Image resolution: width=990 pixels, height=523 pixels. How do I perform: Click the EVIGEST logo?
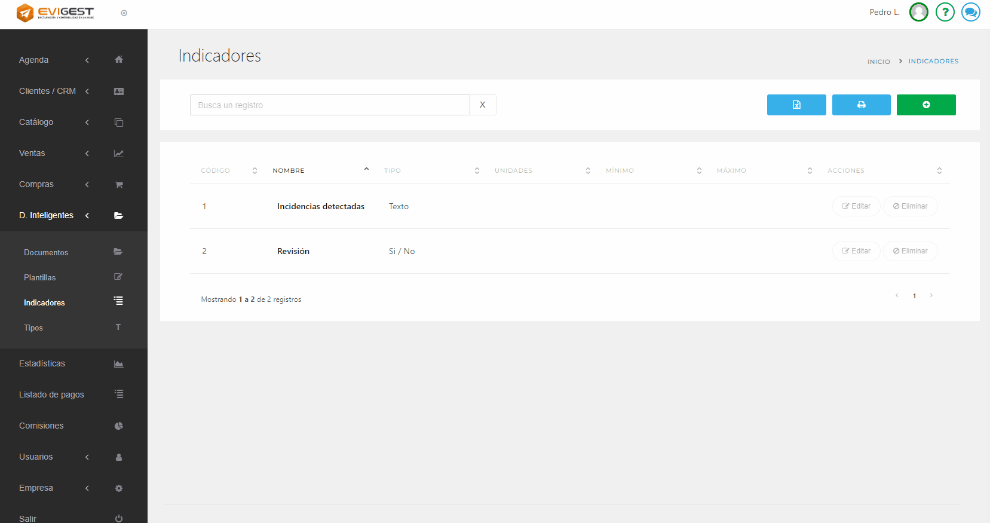pyautogui.click(x=55, y=13)
